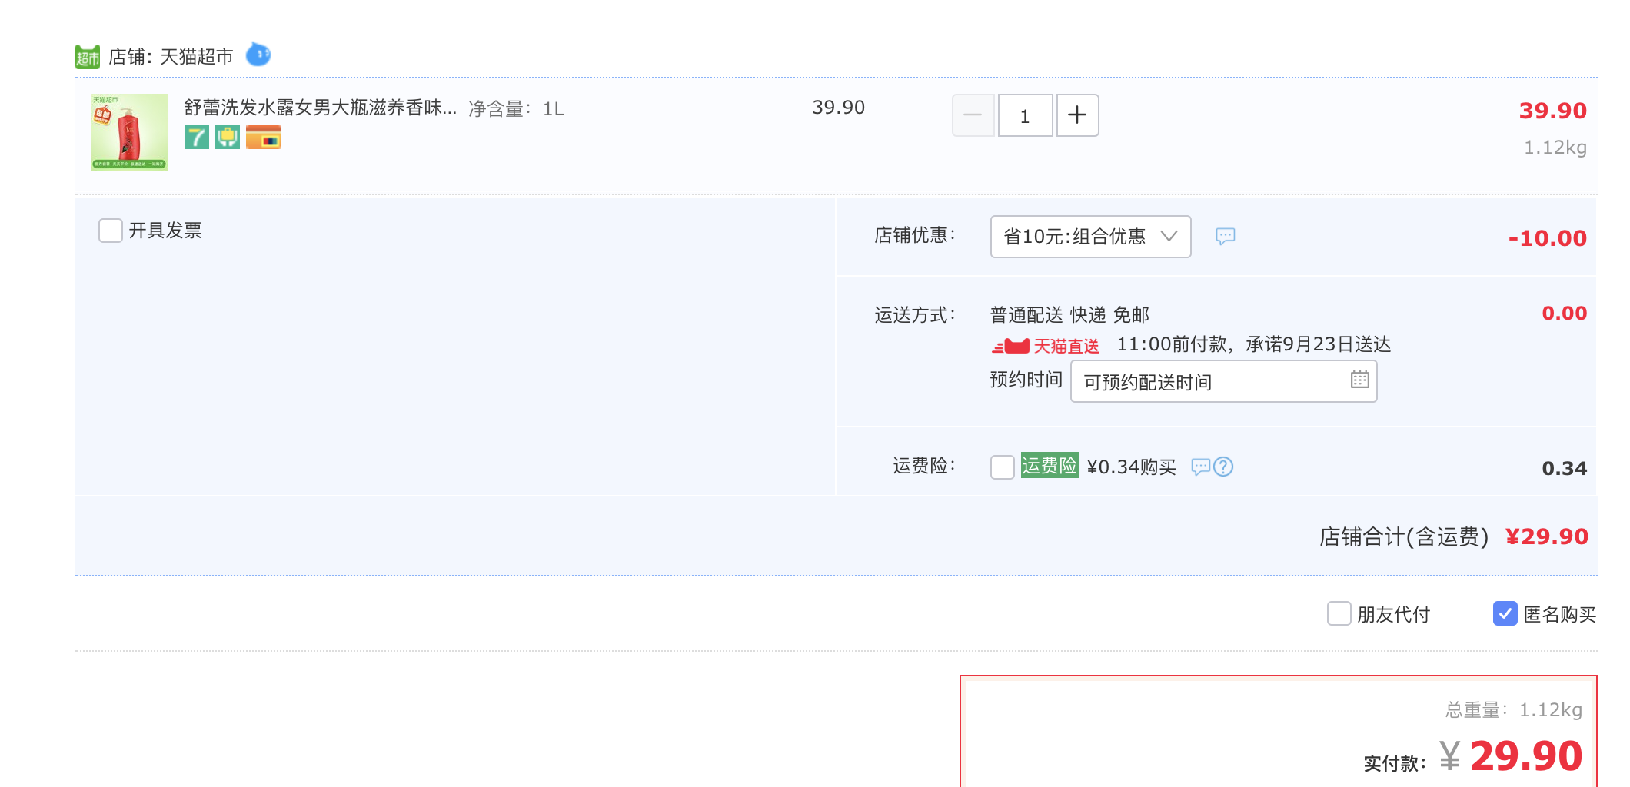The height and width of the screenshot is (787, 1630).
Task: Enable the 开具发票 invoice checkbox
Action: pyautogui.click(x=111, y=231)
